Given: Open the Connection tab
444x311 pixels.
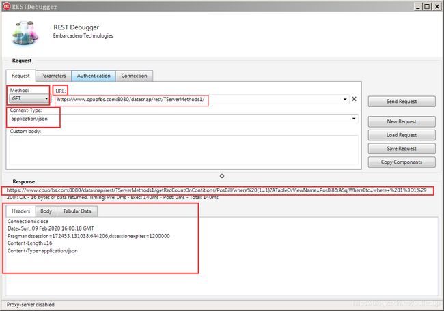Looking at the screenshot, I should tap(134, 76).
